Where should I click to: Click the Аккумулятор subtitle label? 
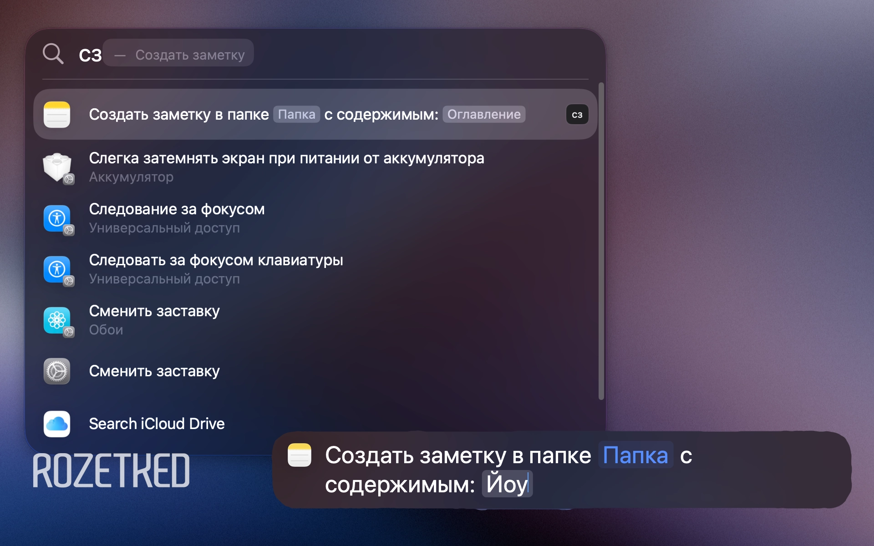131,177
